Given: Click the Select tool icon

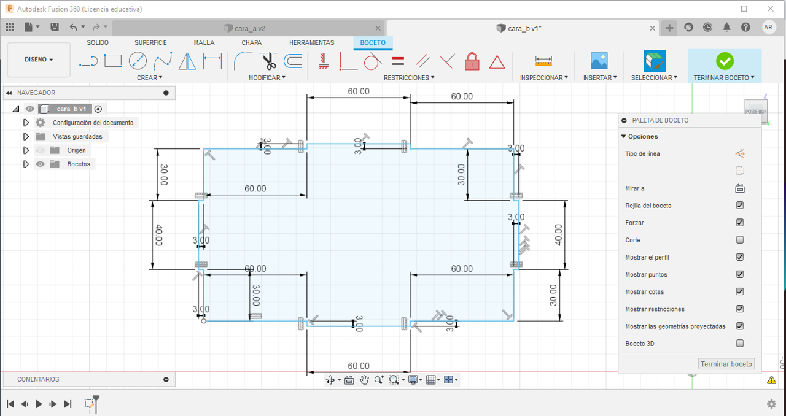Looking at the screenshot, I should click(x=655, y=61).
